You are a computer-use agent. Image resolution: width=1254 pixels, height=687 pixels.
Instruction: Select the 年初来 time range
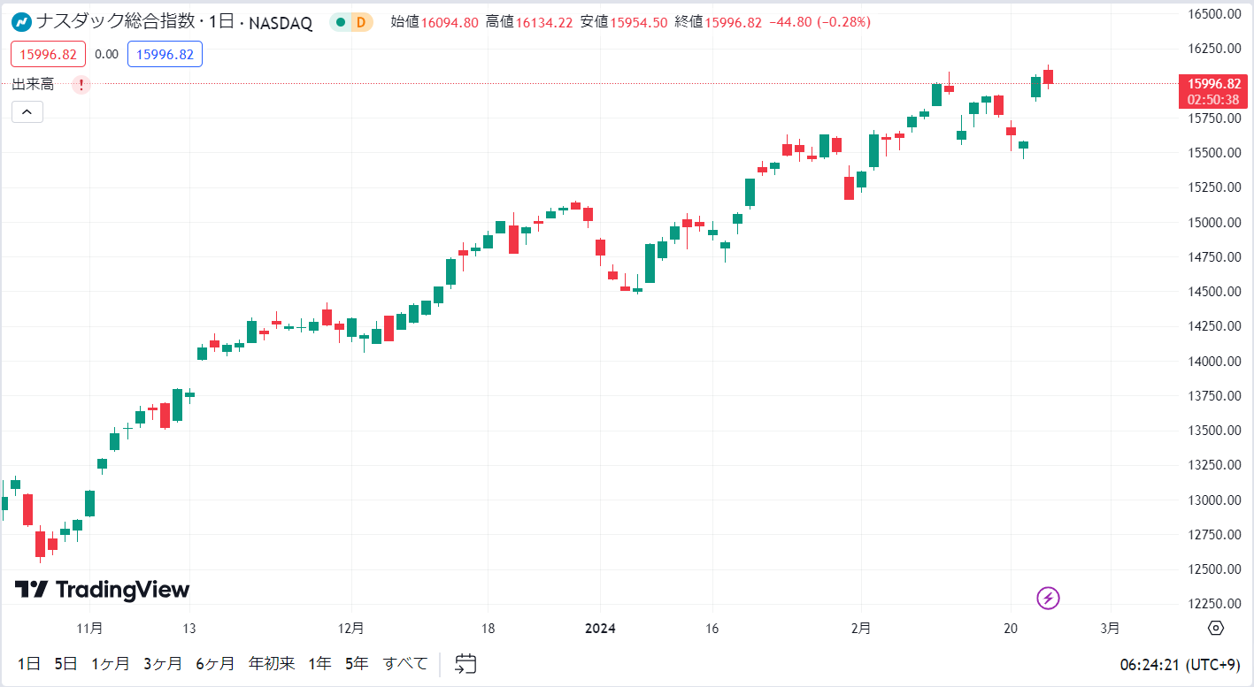pyautogui.click(x=271, y=663)
